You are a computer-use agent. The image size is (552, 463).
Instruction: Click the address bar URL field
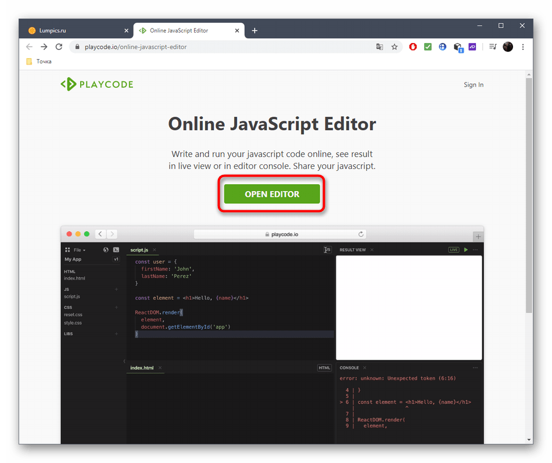[x=221, y=47]
